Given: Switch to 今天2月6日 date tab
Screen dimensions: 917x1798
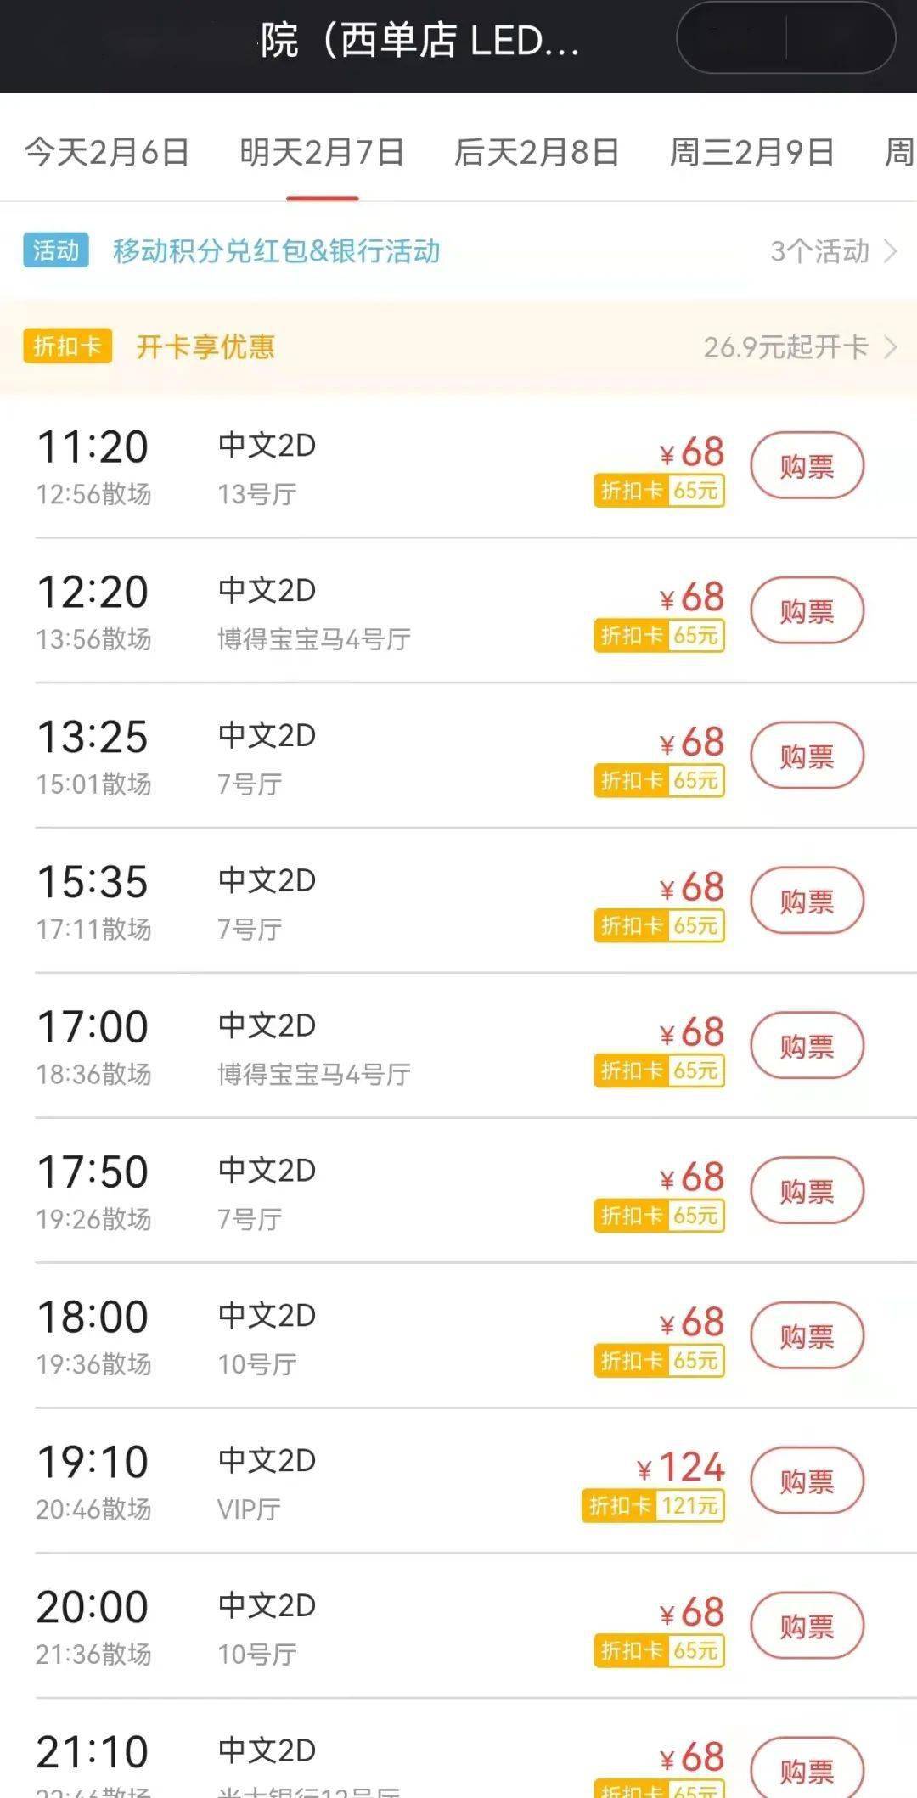Looking at the screenshot, I should pyautogui.click(x=107, y=153).
